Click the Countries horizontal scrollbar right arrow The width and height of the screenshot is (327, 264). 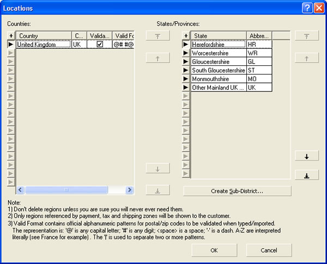(130, 190)
